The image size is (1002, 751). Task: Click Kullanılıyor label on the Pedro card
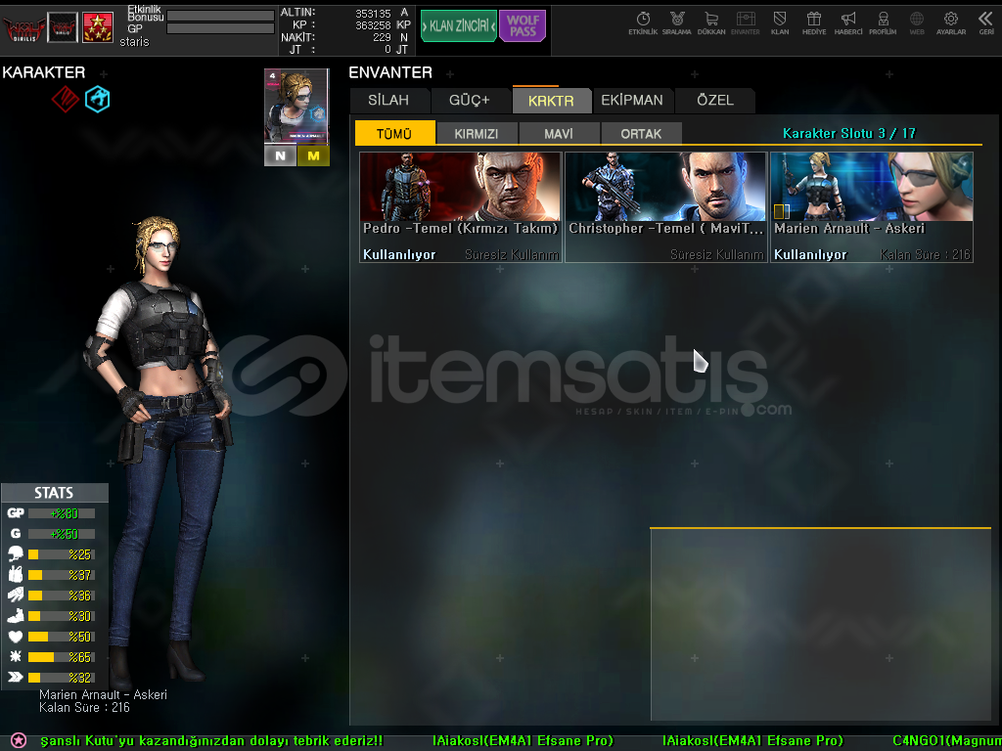coord(399,254)
